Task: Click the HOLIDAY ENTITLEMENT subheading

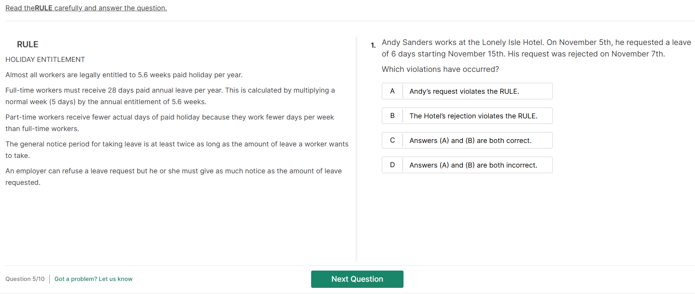Action: tap(45, 60)
